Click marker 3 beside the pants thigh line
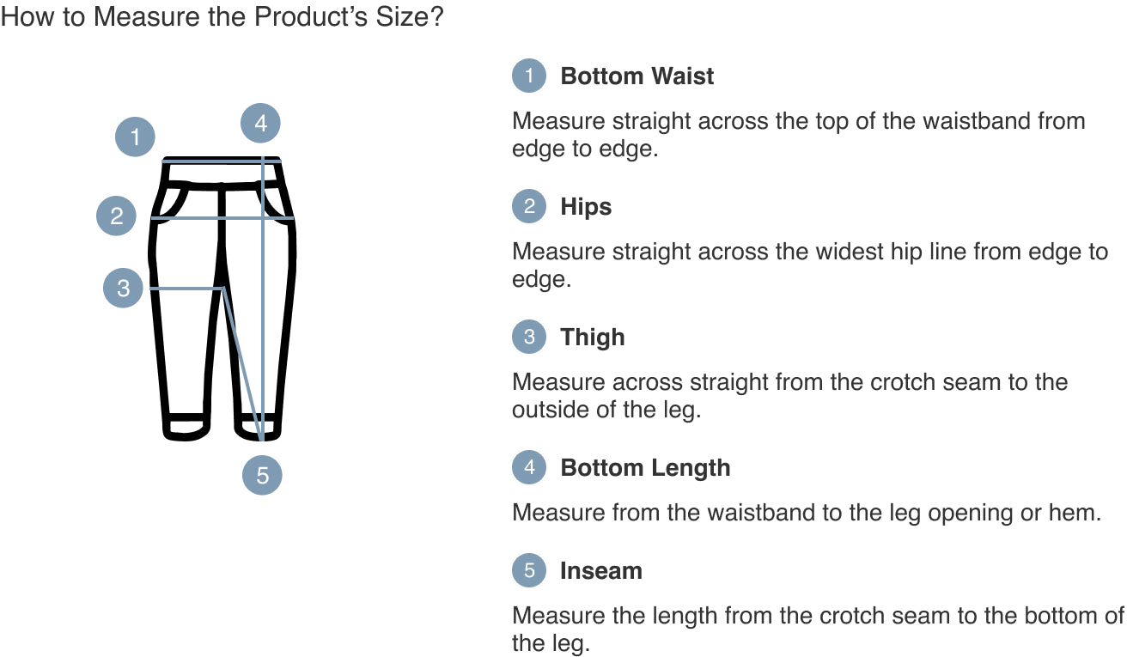This screenshot has width=1127, height=657. pyautogui.click(x=123, y=288)
